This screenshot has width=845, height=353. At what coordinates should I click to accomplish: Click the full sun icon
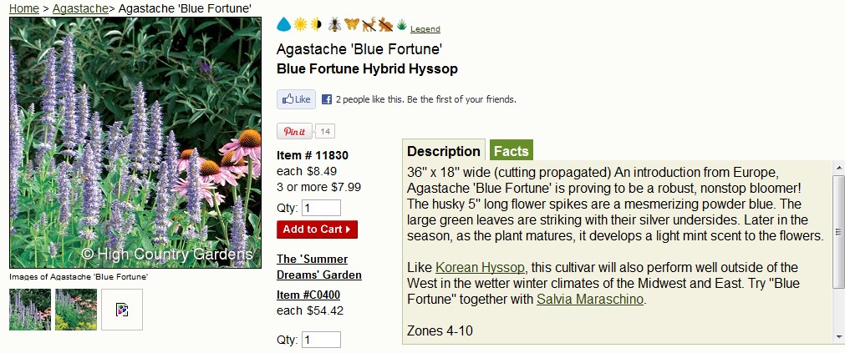pyautogui.click(x=300, y=24)
